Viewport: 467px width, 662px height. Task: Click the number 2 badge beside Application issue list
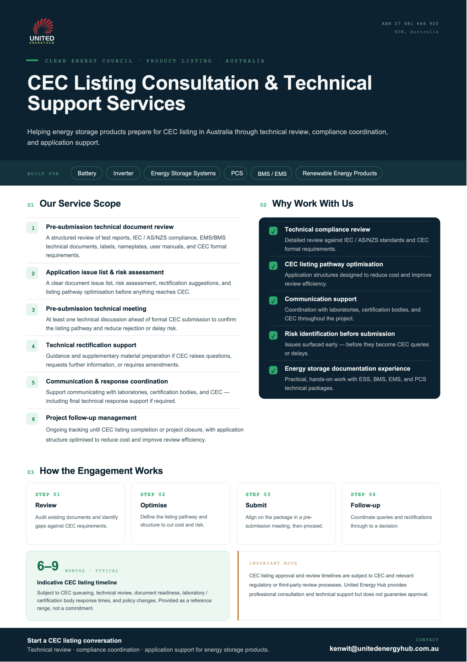tap(33, 273)
